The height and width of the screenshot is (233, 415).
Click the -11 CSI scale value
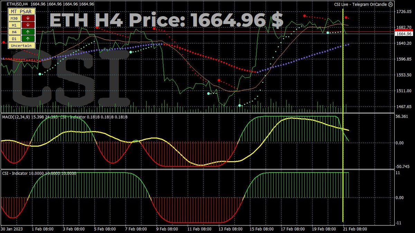398,223
